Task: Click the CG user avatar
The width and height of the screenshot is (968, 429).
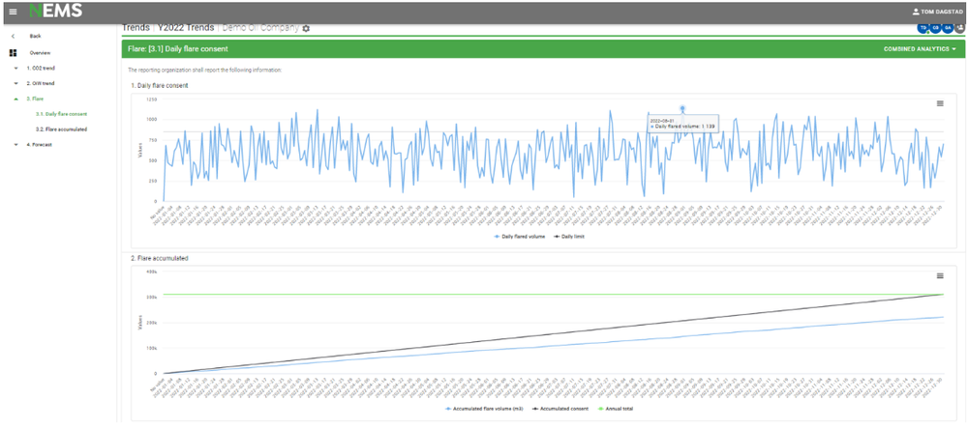Action: pos(936,28)
